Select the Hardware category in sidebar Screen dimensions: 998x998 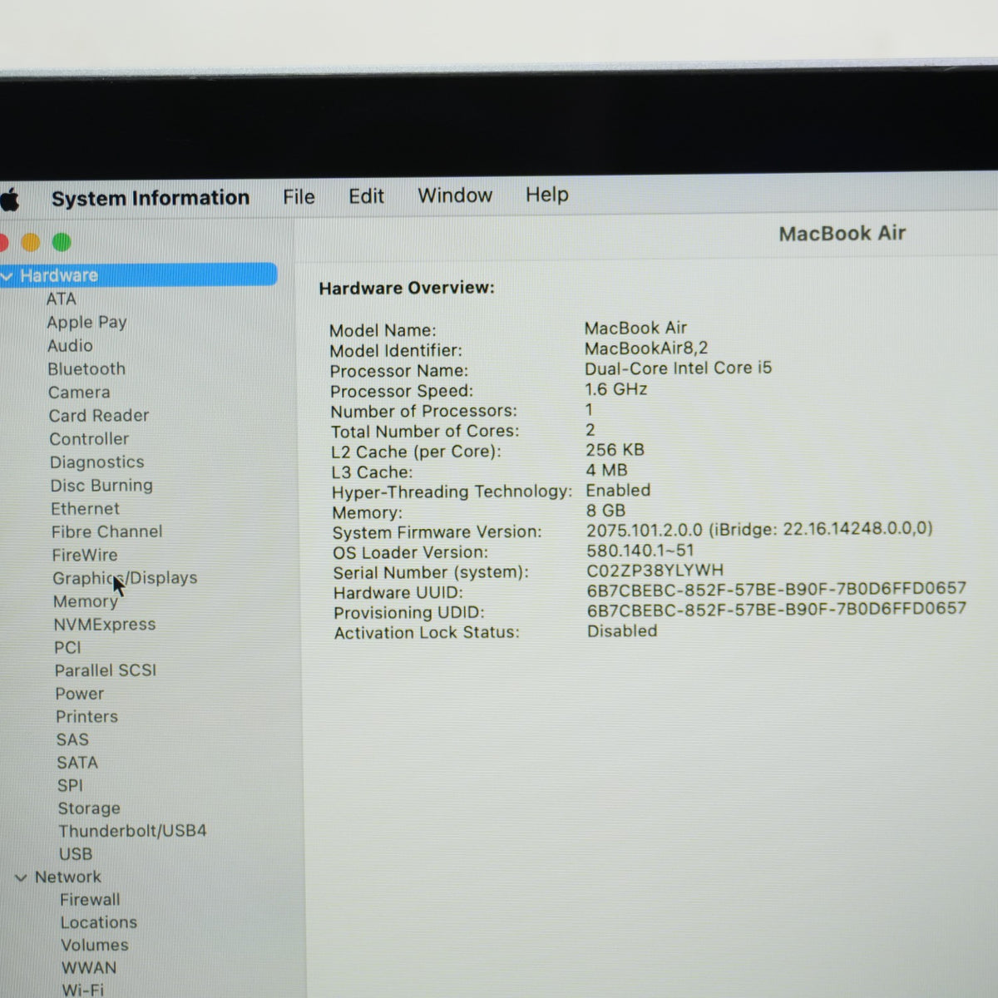tap(138, 274)
